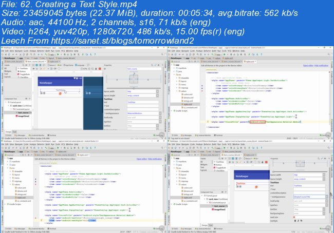Click the lightbulb icon in the bottom-left frame's editor gutter
The width and height of the screenshot is (334, 233).
pos(42,221)
